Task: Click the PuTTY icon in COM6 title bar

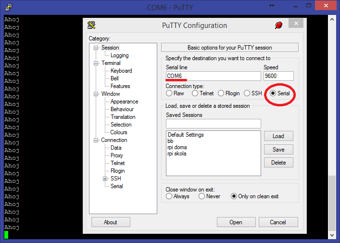Action: point(9,7)
